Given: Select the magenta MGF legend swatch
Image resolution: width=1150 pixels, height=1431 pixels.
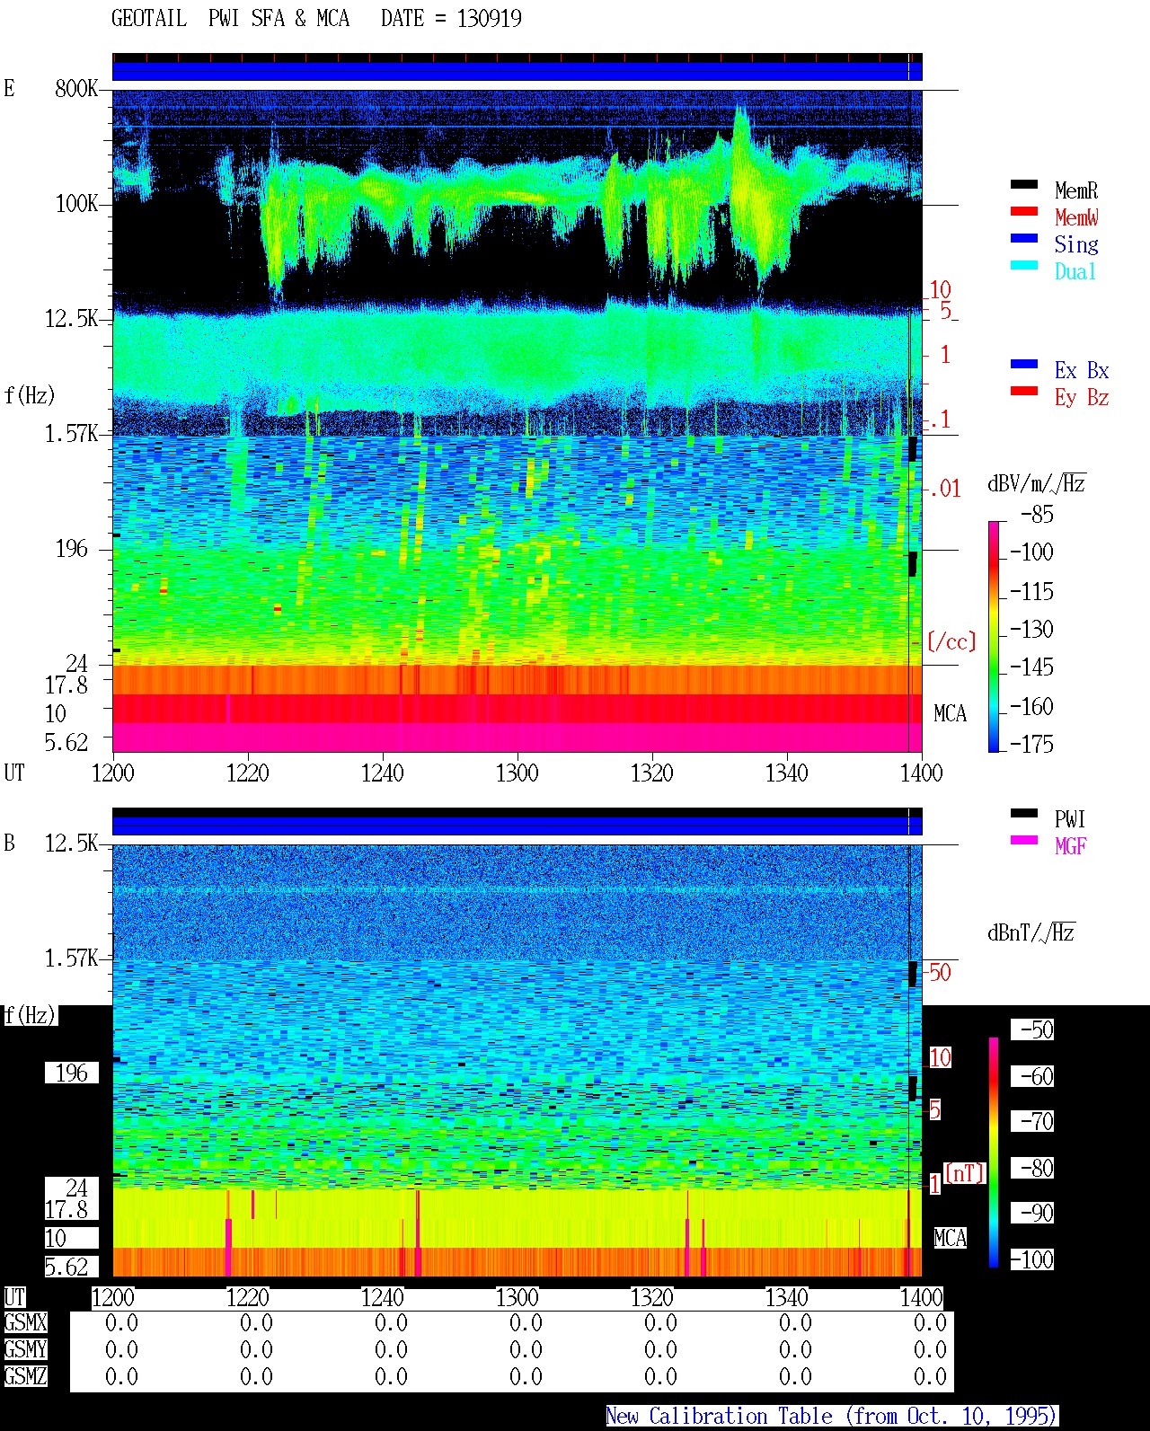Looking at the screenshot, I should pos(1024,840).
